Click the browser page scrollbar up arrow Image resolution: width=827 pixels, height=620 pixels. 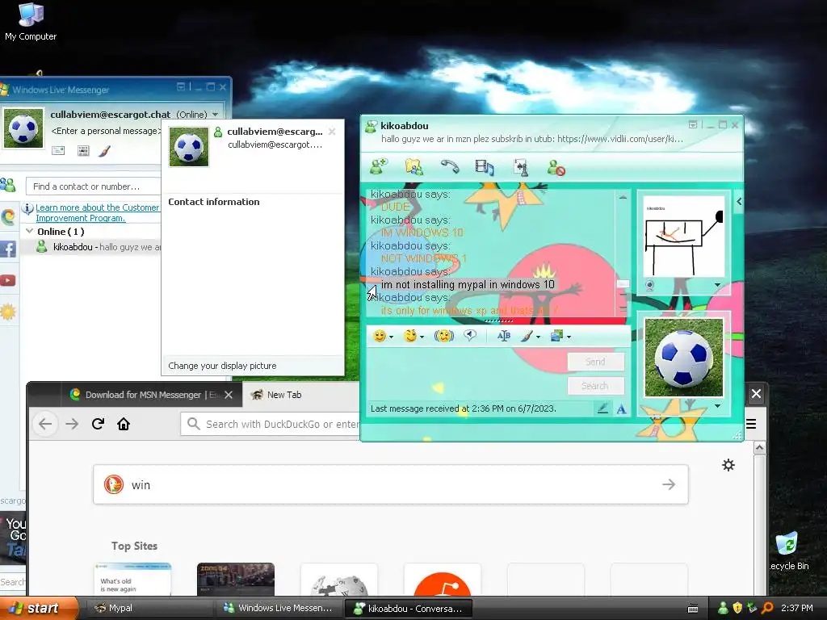point(759,448)
